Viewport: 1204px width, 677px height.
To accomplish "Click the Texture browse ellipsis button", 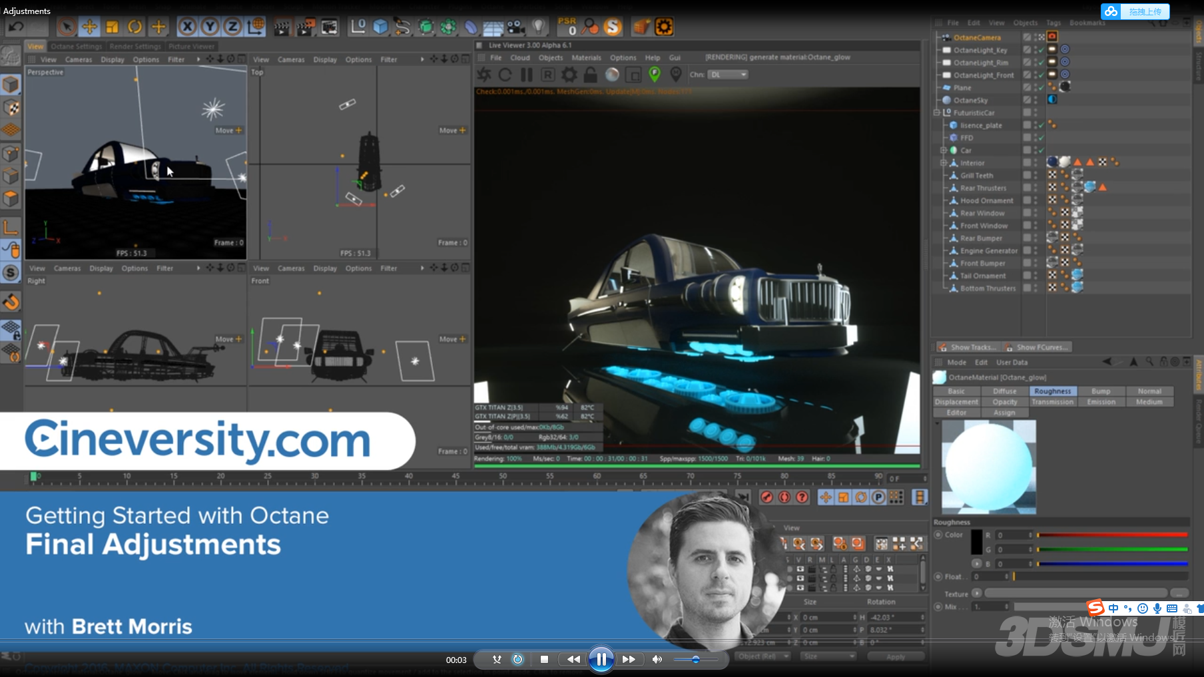I will pos(1179,593).
